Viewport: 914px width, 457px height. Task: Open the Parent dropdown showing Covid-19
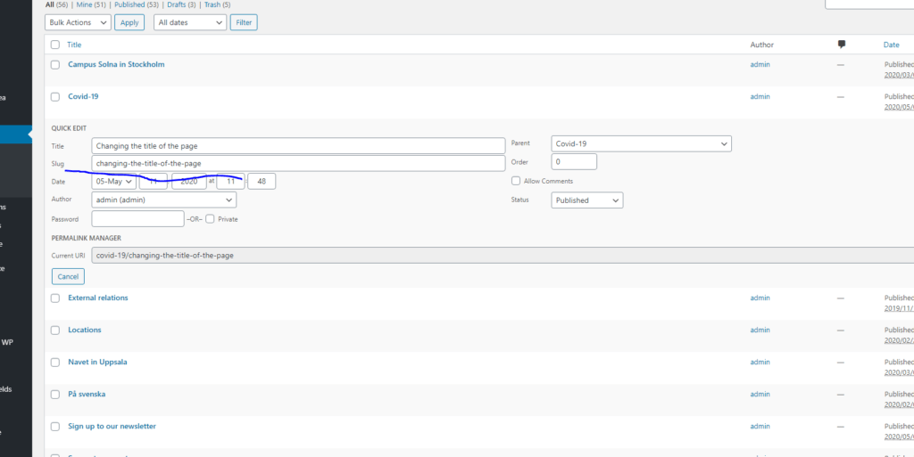(641, 143)
